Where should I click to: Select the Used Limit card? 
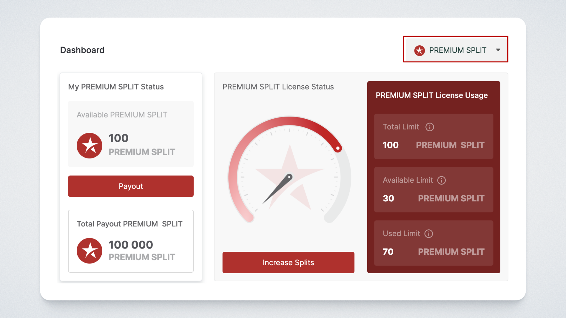point(433,243)
